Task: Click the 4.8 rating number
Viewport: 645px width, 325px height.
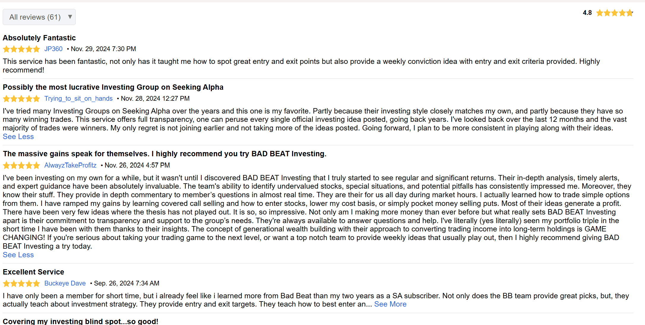Action: 587,13
